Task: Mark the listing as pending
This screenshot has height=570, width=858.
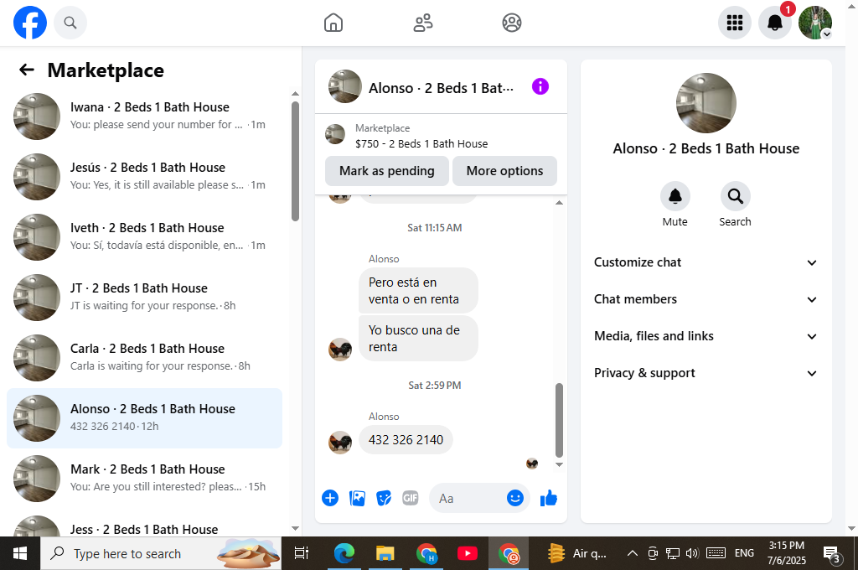Action: pyautogui.click(x=387, y=171)
